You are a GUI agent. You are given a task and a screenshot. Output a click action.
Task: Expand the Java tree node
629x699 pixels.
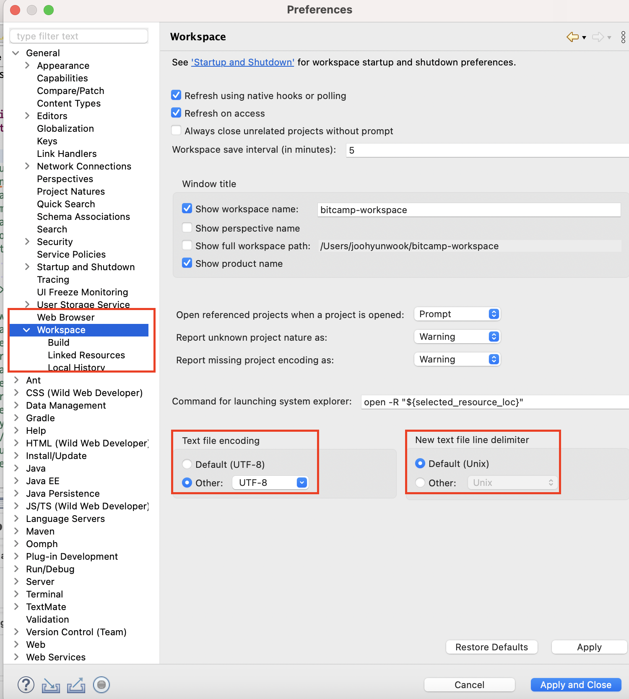click(x=16, y=468)
